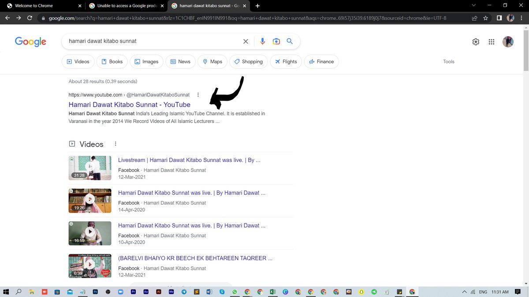Open Windows Start menu
The width and height of the screenshot is (529, 297).
point(6,291)
